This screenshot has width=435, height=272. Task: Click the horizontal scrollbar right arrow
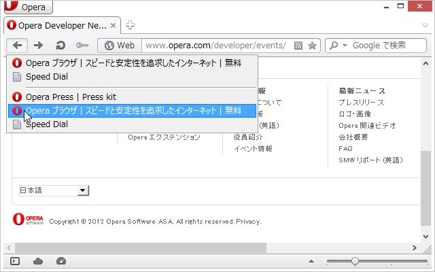click(415, 248)
